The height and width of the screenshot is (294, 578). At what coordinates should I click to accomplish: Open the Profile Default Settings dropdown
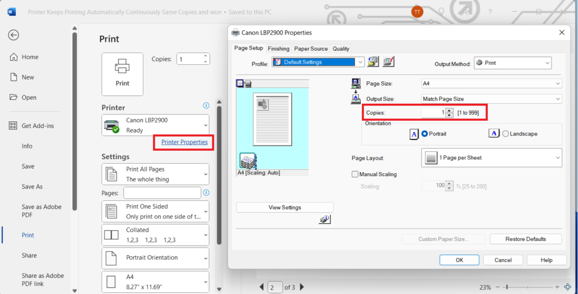click(318, 62)
